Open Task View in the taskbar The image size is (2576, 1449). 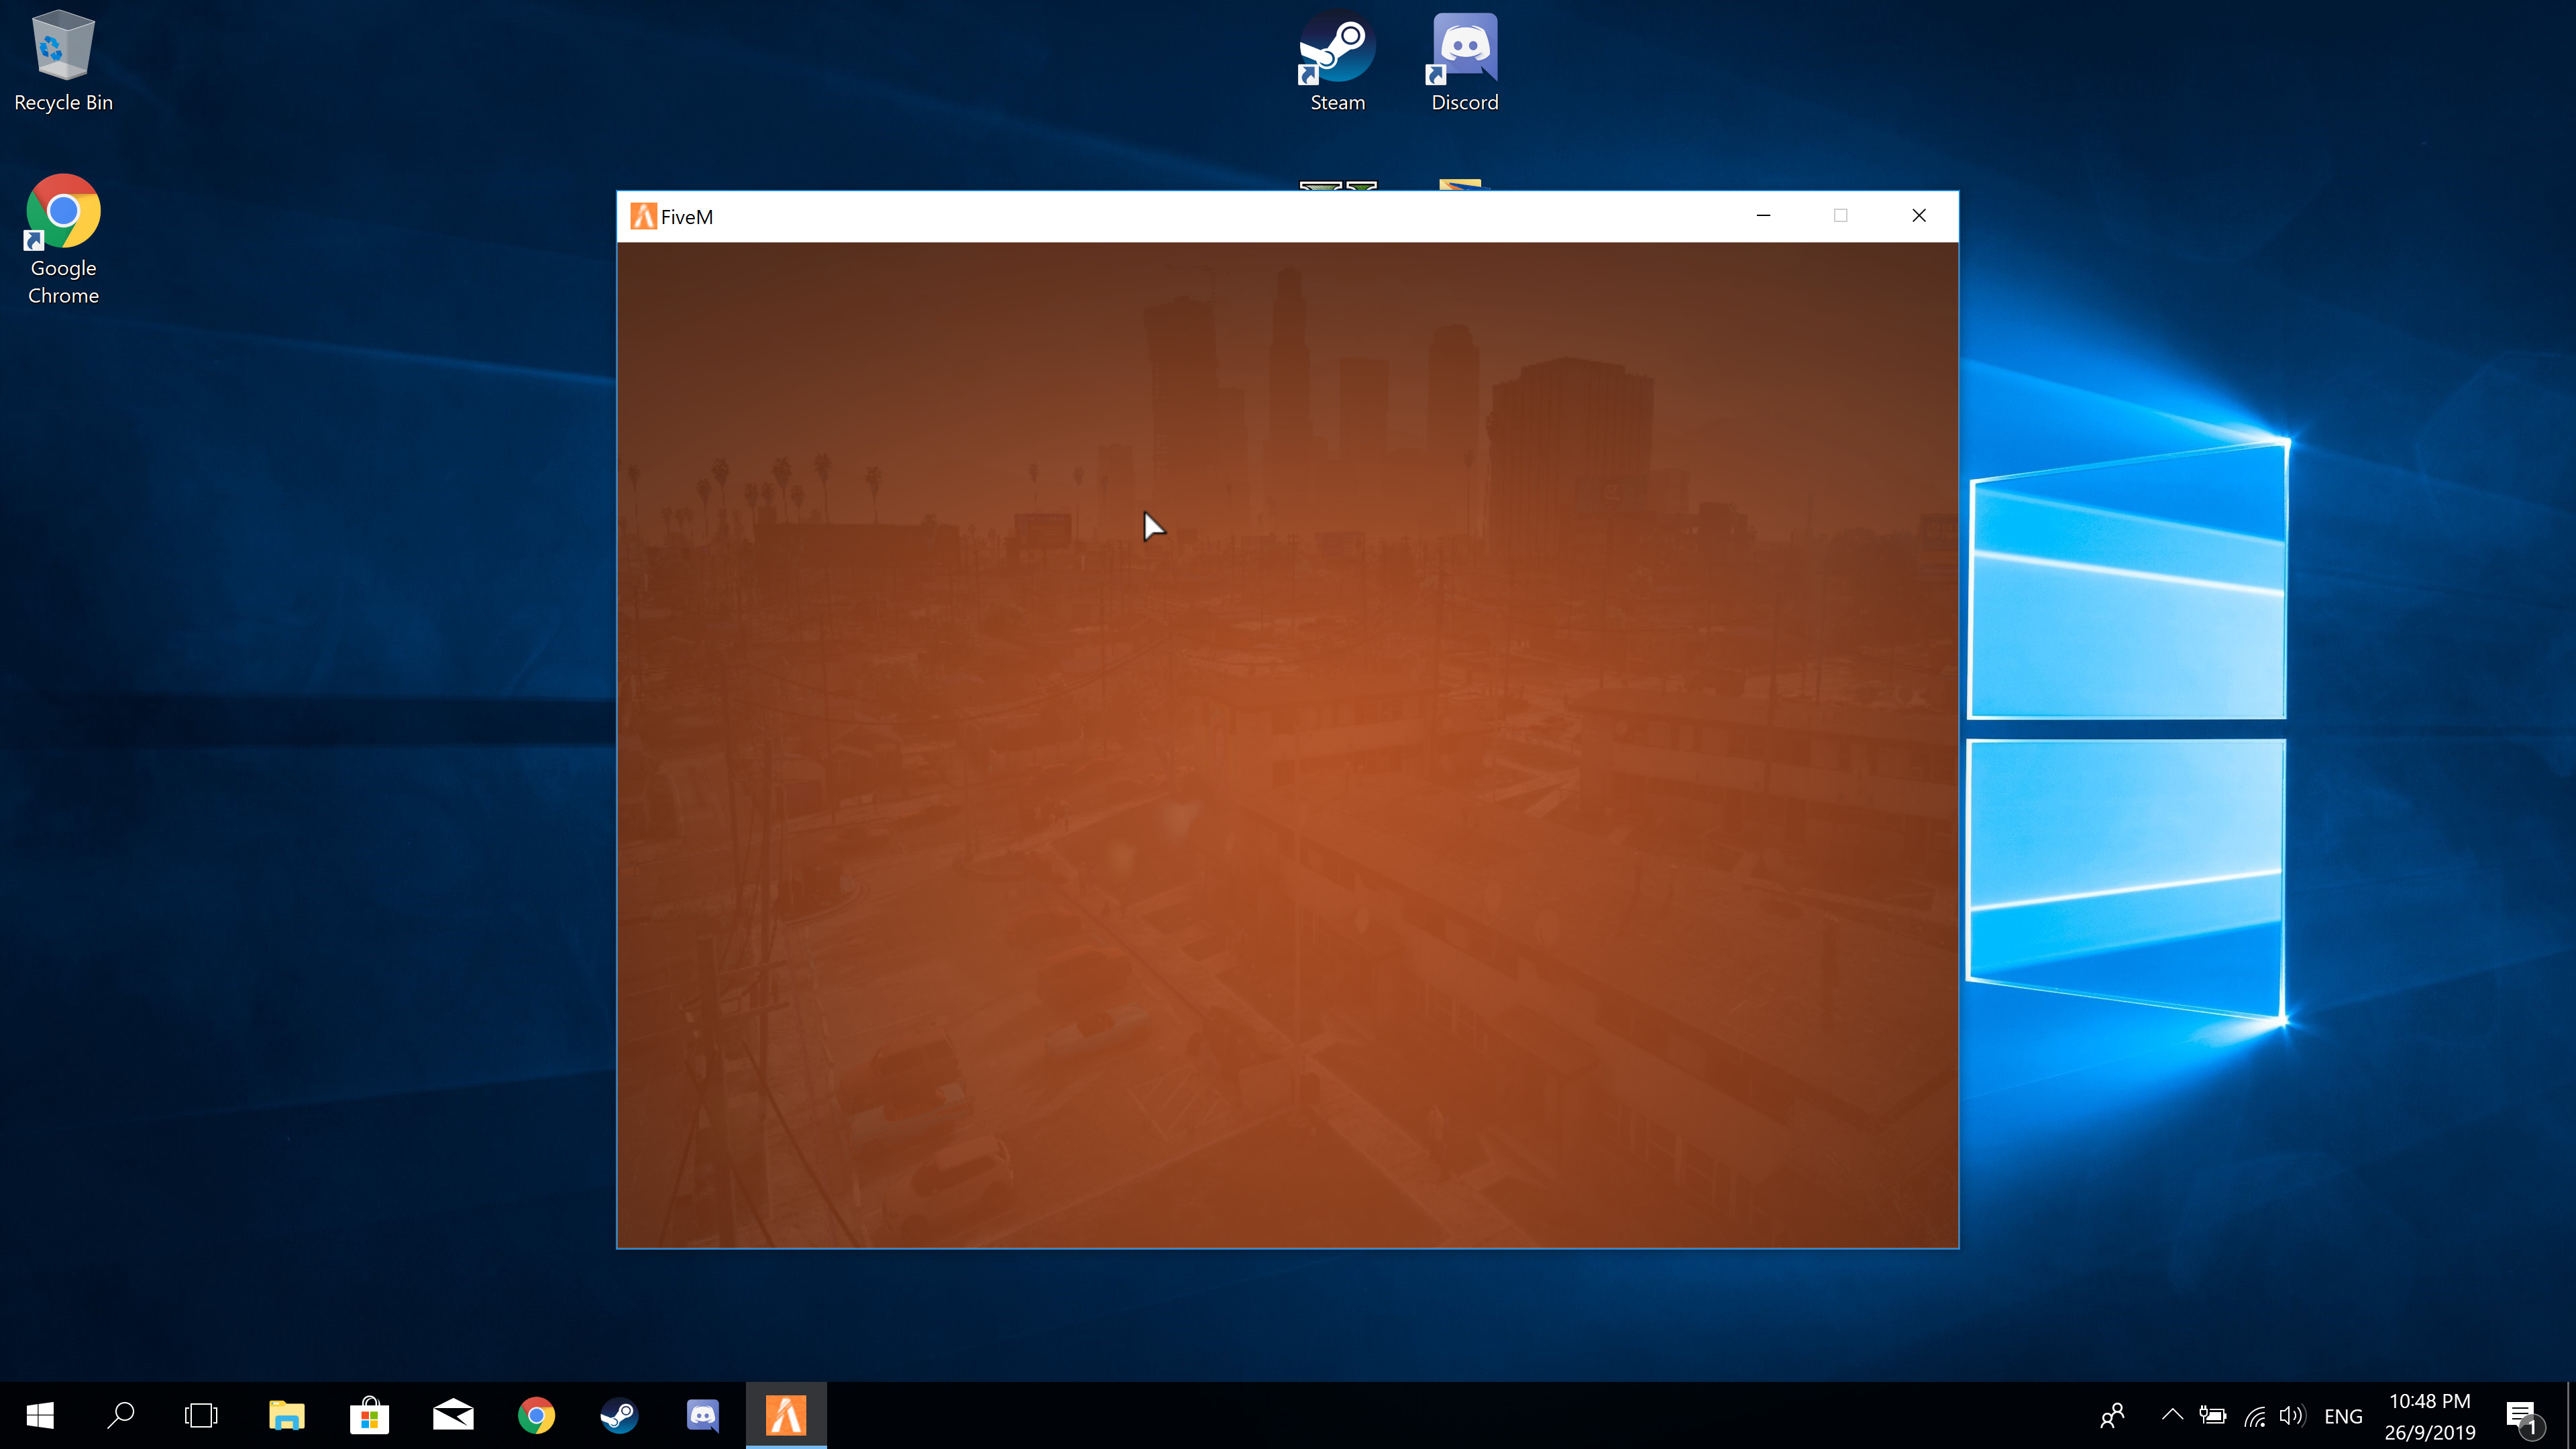pos(201,1415)
